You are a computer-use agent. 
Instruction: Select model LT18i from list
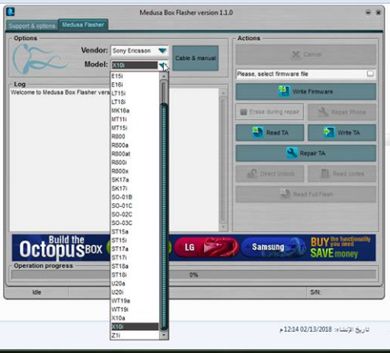134,102
